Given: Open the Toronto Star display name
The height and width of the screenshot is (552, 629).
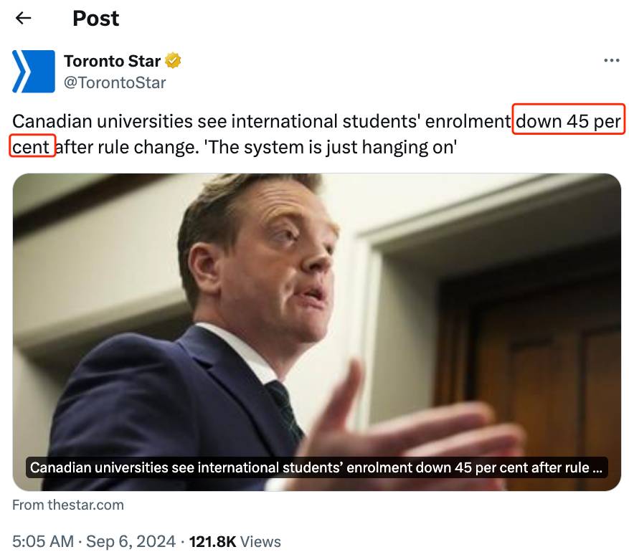Looking at the screenshot, I should click(112, 61).
